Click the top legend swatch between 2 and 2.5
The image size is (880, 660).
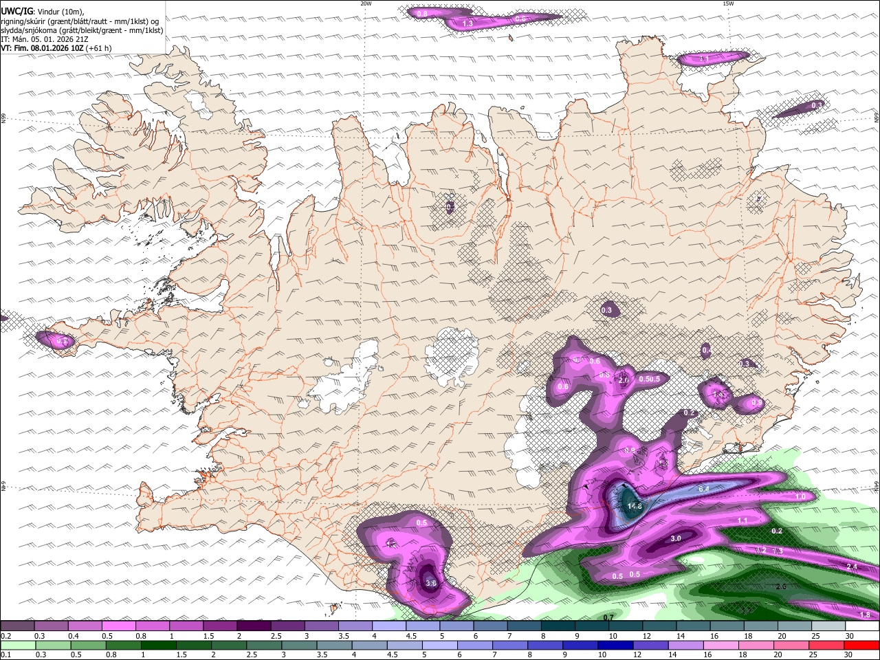[254, 626]
